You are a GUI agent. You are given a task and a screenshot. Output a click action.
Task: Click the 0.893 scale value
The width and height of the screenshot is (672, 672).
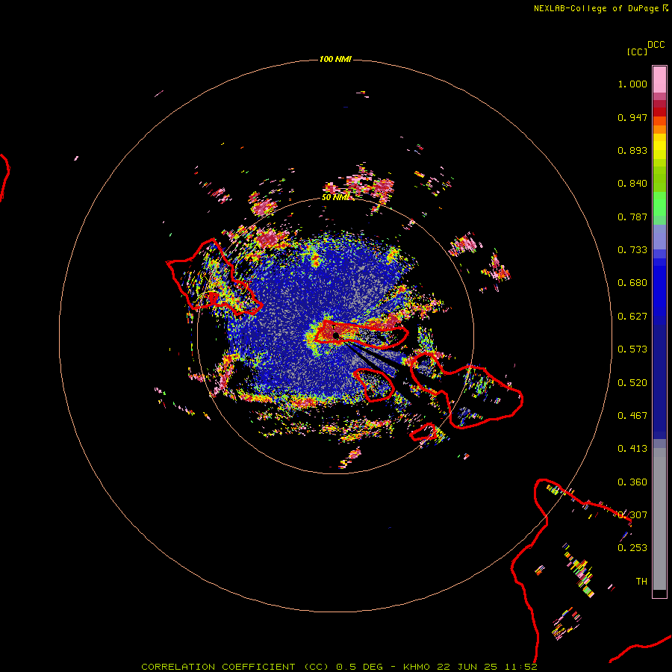tap(632, 150)
